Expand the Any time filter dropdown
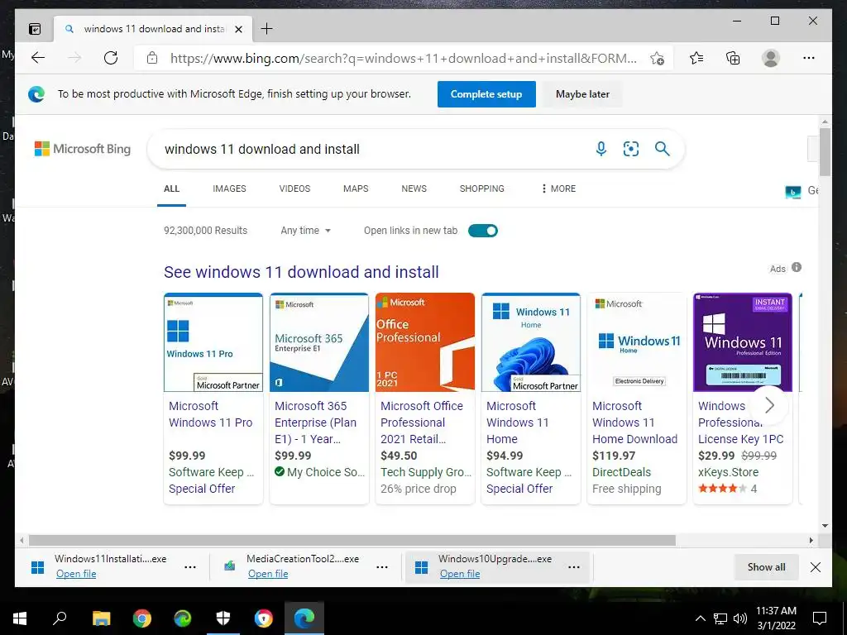Screen dimensions: 847x635 [306, 231]
